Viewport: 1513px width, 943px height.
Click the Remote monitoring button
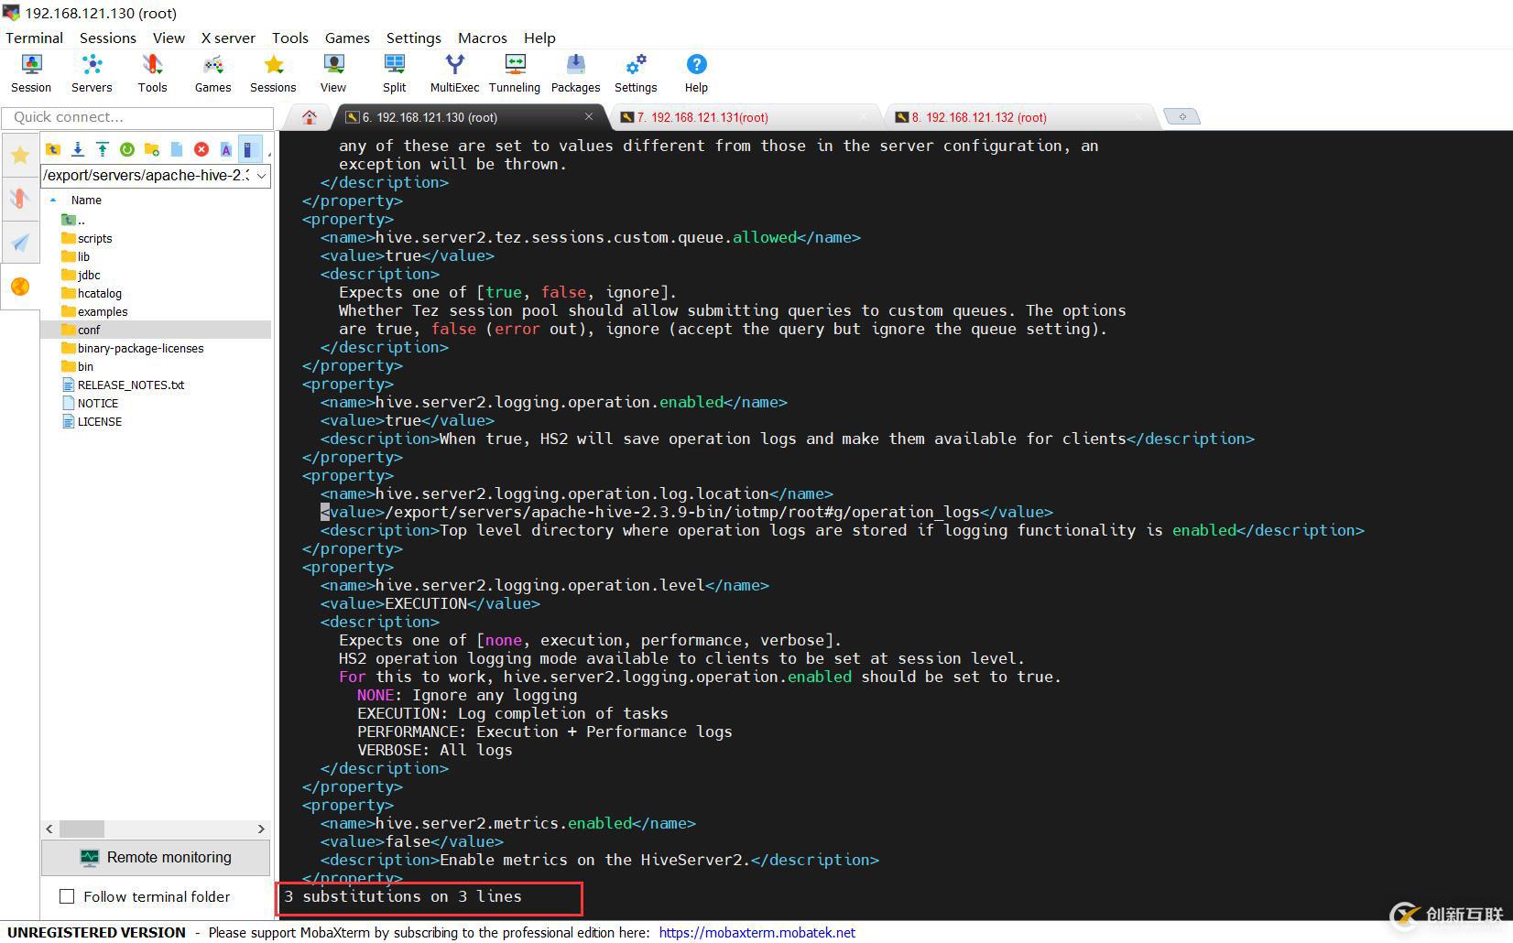(156, 857)
